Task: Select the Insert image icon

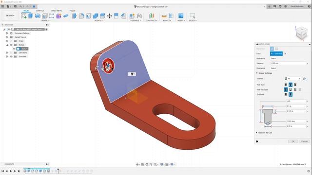Action: click(x=181, y=16)
